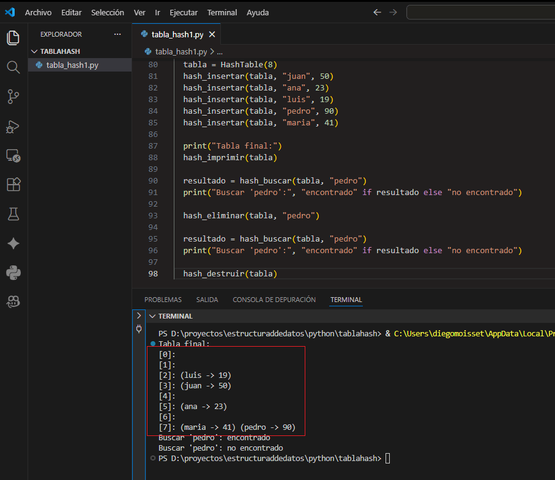Open the Explorer view in activity bar
The image size is (555, 480).
tap(13, 38)
